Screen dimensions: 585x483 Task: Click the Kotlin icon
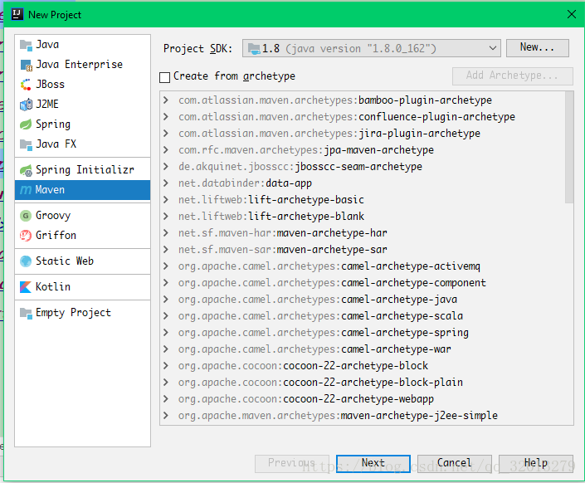click(x=26, y=287)
